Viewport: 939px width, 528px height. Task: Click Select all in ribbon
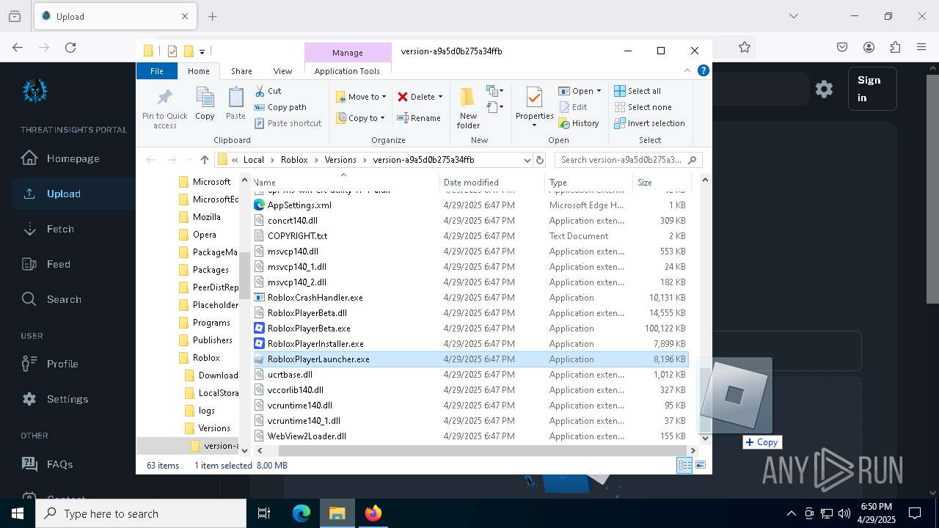click(x=637, y=91)
